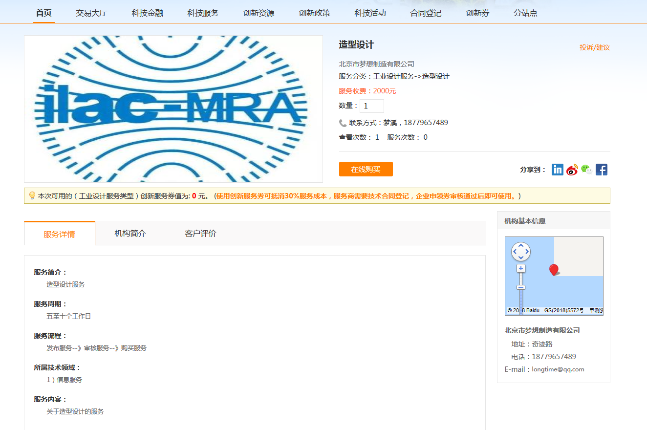Navigate to 创新政策
Screen dimensions: 647x430
click(314, 13)
